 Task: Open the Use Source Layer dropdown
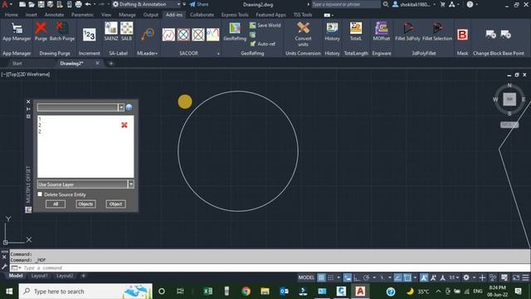coord(131,184)
